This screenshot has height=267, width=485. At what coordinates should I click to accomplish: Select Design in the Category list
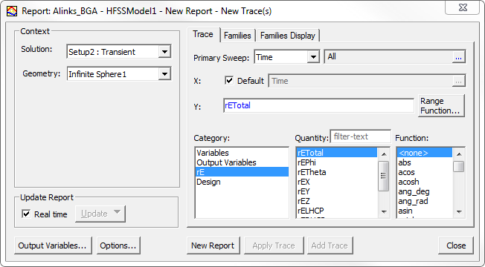pyautogui.click(x=242, y=182)
